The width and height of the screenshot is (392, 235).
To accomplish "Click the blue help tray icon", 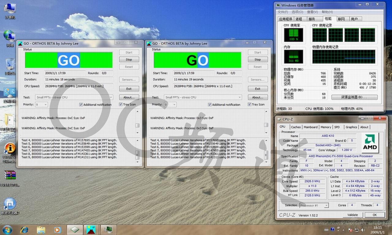I will tap(332, 229).
